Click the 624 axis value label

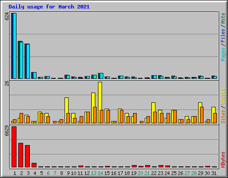coord(7,16)
